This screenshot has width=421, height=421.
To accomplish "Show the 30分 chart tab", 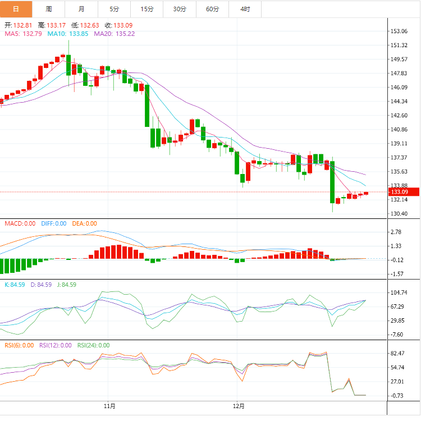I will click(x=180, y=9).
